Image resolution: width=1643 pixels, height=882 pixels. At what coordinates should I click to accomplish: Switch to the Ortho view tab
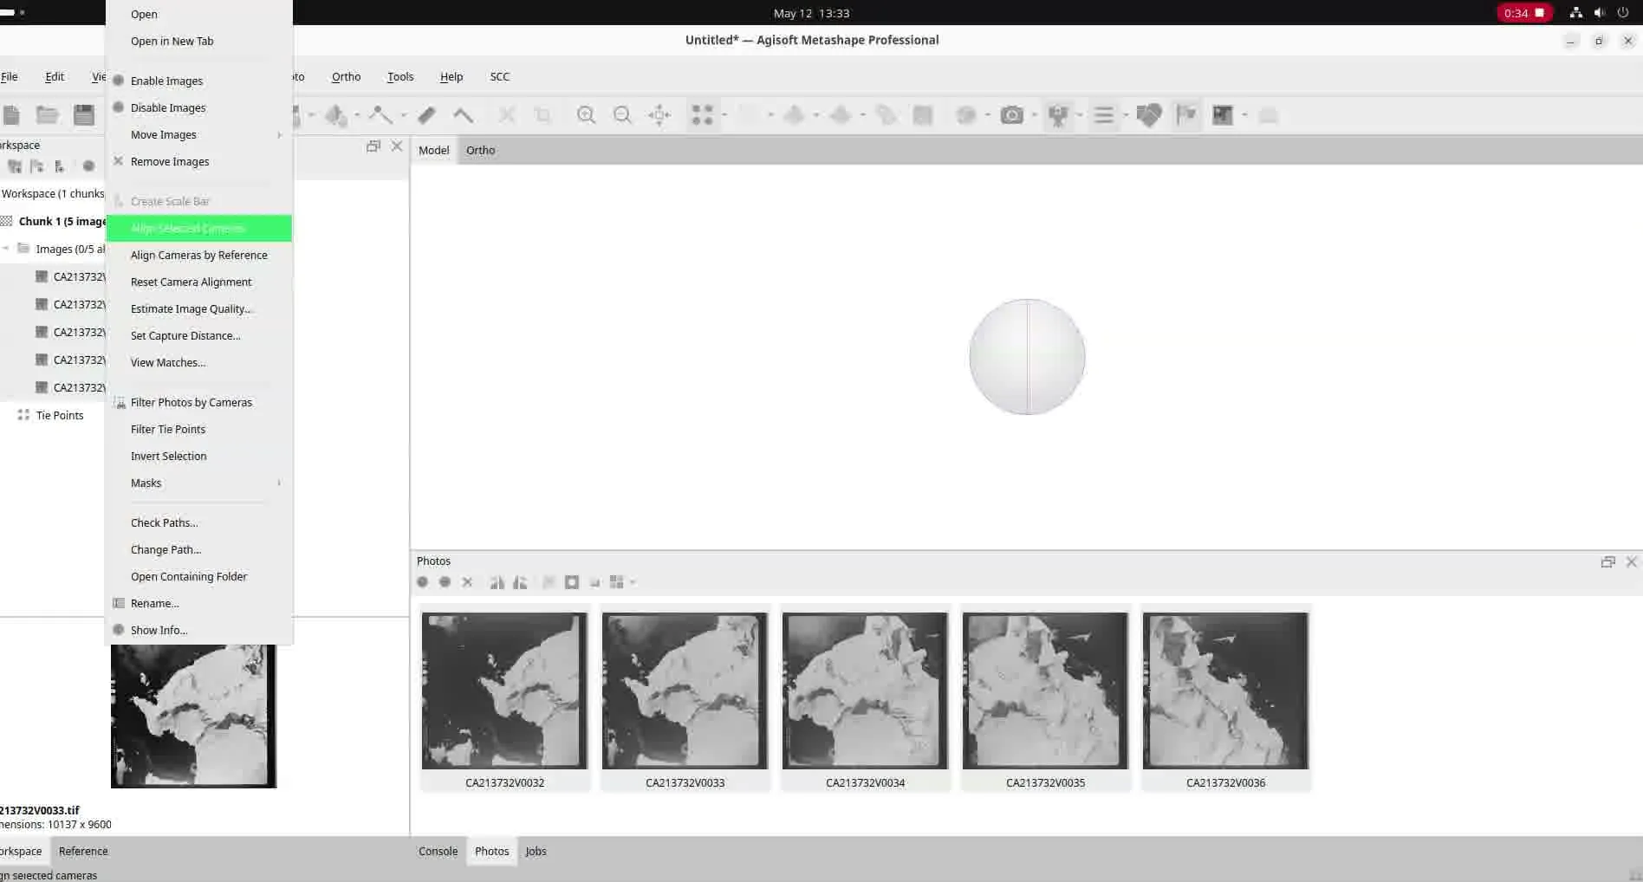tap(480, 150)
